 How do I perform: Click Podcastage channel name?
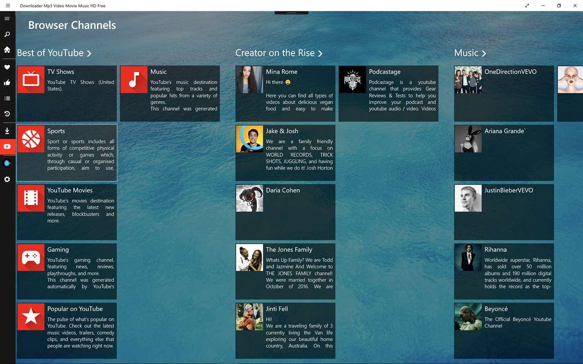pyautogui.click(x=385, y=72)
